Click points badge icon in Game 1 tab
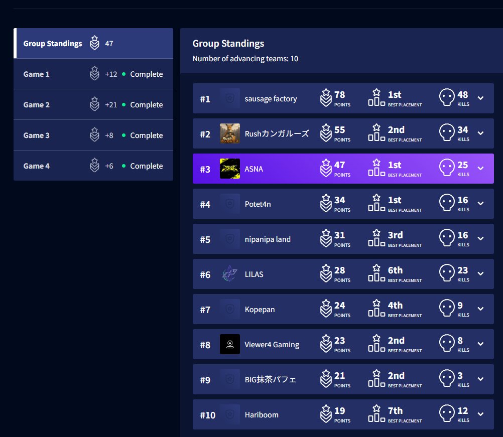 coord(94,73)
